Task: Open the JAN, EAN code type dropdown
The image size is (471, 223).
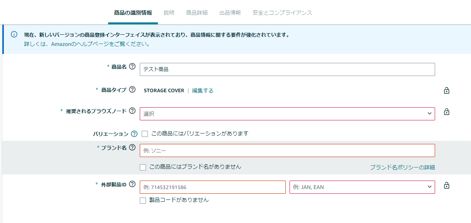Action: pyautogui.click(x=362, y=187)
